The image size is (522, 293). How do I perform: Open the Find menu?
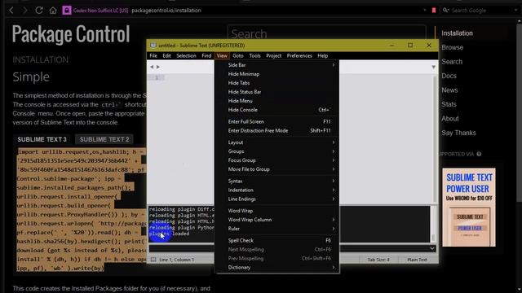coord(206,56)
